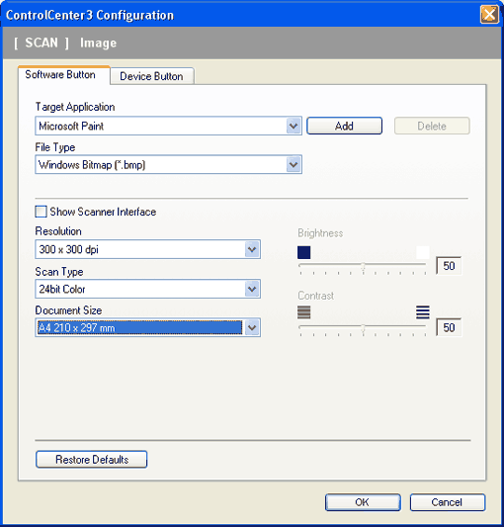Screen dimensions: 504x527
Task: Click the Restore Defaults button
Action: tap(91, 460)
